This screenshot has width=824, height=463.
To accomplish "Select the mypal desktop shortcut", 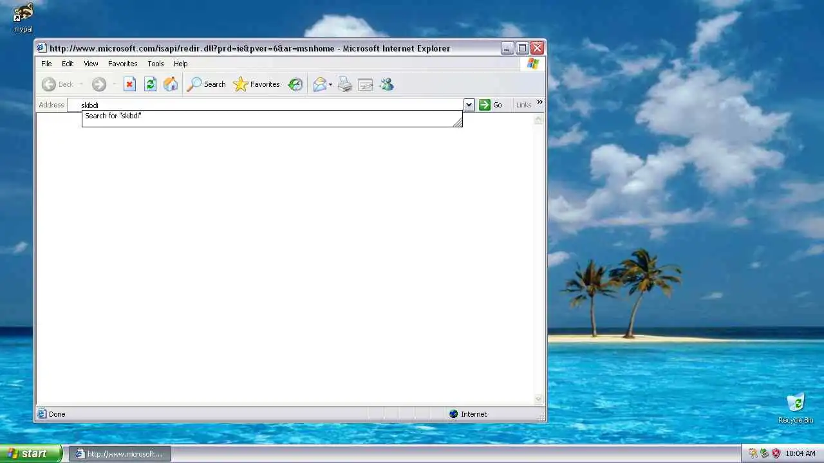I will tap(23, 17).
